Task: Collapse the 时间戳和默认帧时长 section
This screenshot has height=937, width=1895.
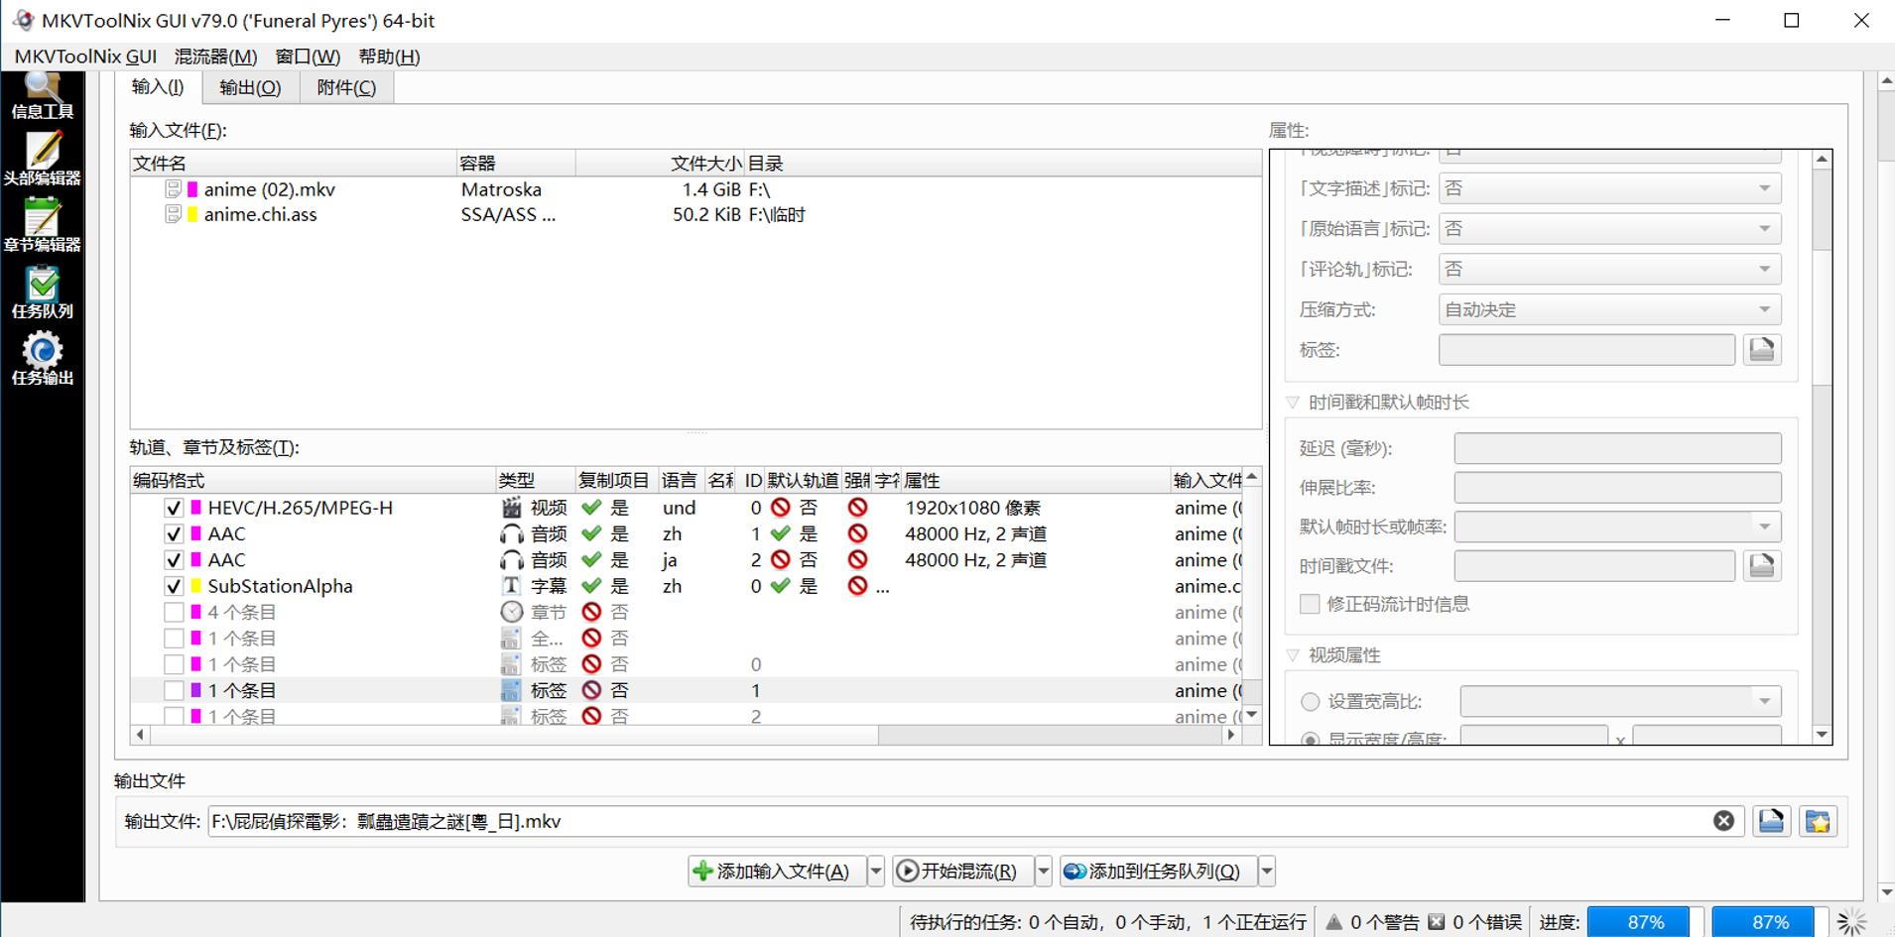Action: (x=1293, y=403)
